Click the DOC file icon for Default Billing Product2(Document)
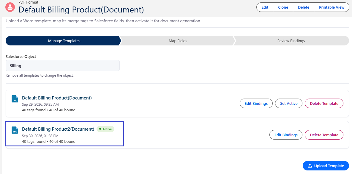 pyautogui.click(x=15, y=130)
